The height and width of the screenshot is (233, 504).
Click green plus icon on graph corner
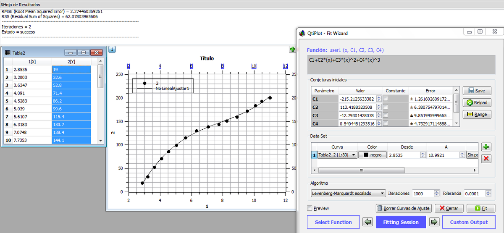292,50
